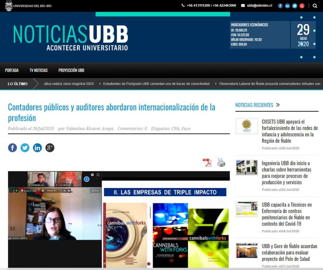The height and width of the screenshot is (270, 323).
Task: Click the Euro: 900,04 value line
Action: 239,45
